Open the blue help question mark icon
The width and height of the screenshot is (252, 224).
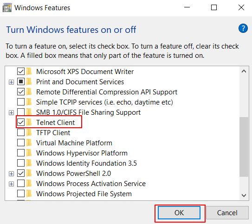tap(243, 28)
